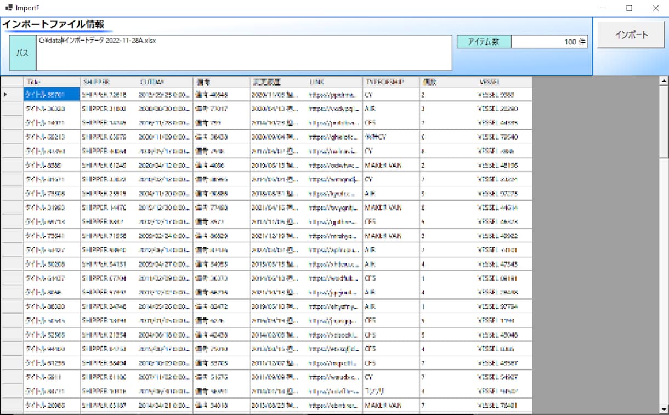This screenshot has height=415, width=669.
Task: Click the アイテム数 label
Action: pos(484,42)
